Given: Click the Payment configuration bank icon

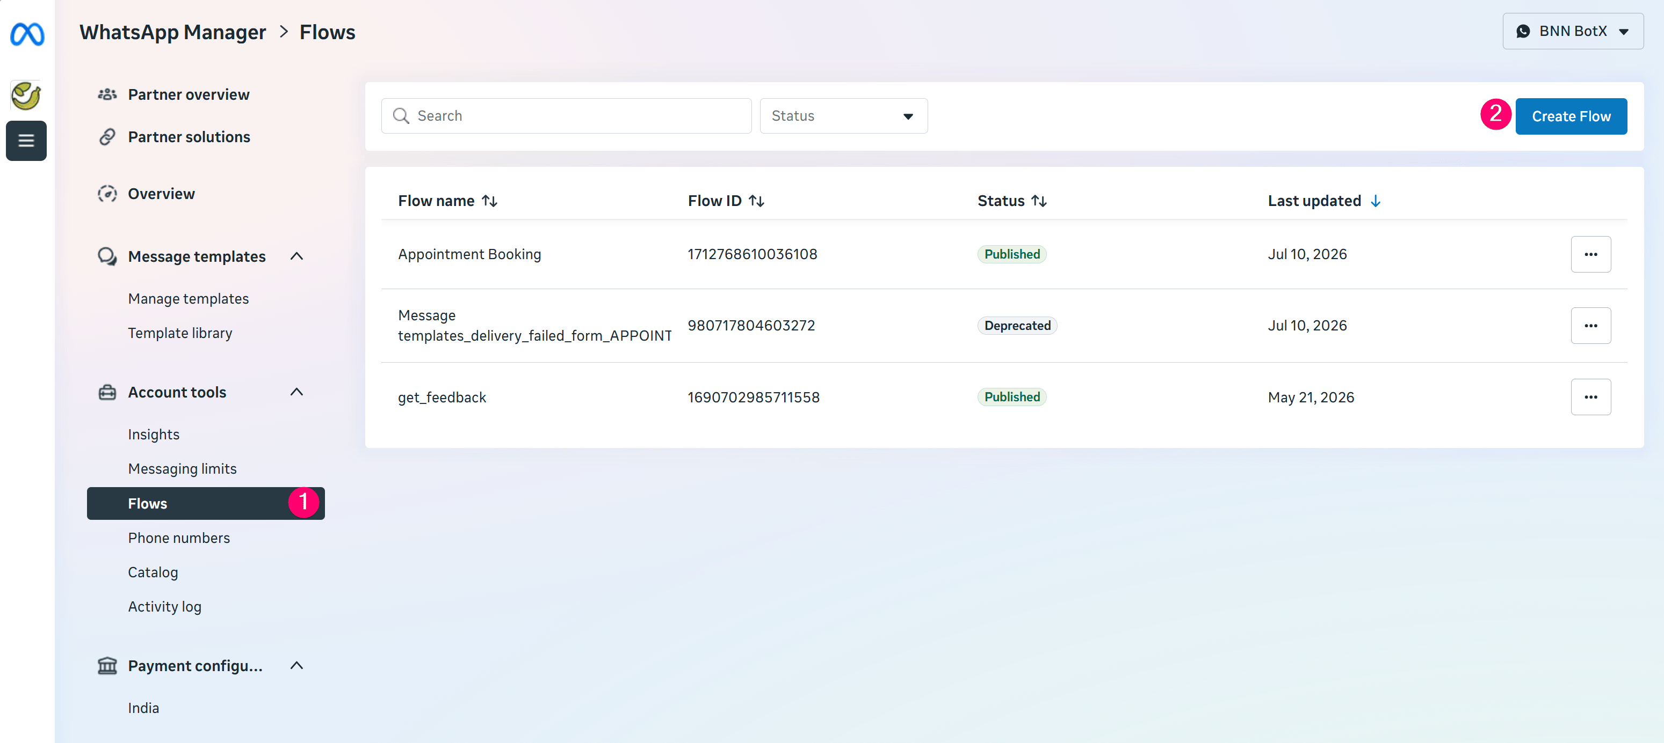Looking at the screenshot, I should tap(107, 665).
